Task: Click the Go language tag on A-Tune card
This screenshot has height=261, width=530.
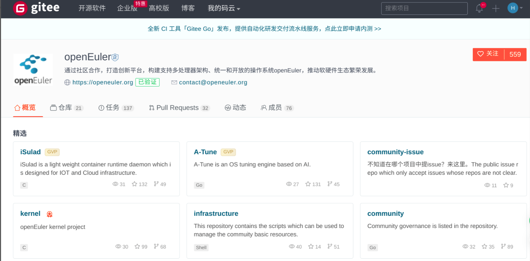Action: (x=199, y=185)
